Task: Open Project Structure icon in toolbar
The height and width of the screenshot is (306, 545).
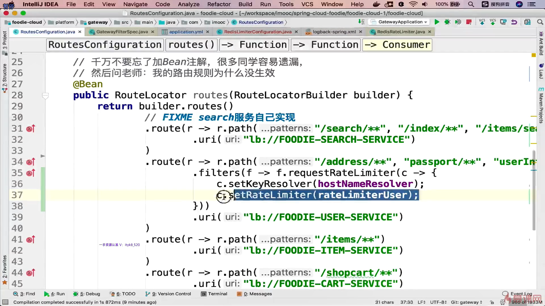Action: point(527,22)
